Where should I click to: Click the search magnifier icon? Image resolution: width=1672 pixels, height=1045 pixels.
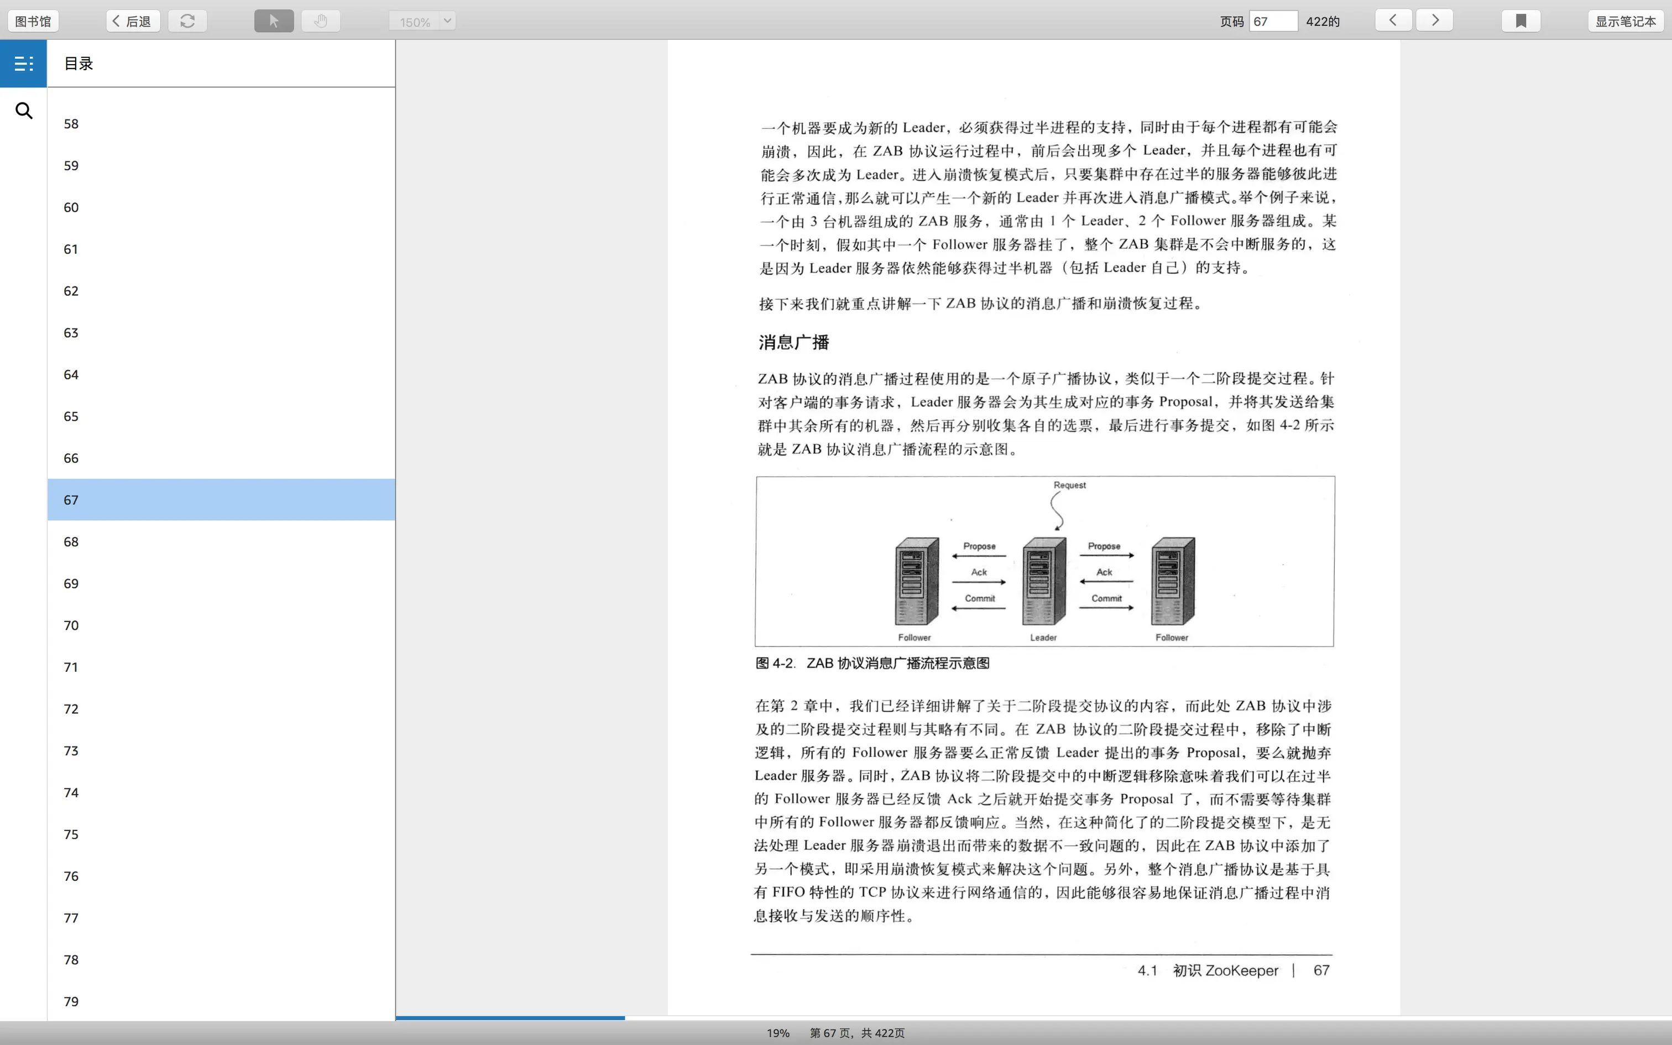pyautogui.click(x=23, y=111)
